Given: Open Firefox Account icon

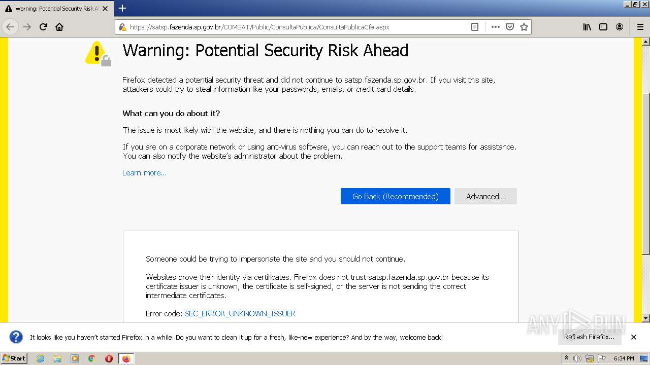Looking at the screenshot, I should tap(620, 27).
